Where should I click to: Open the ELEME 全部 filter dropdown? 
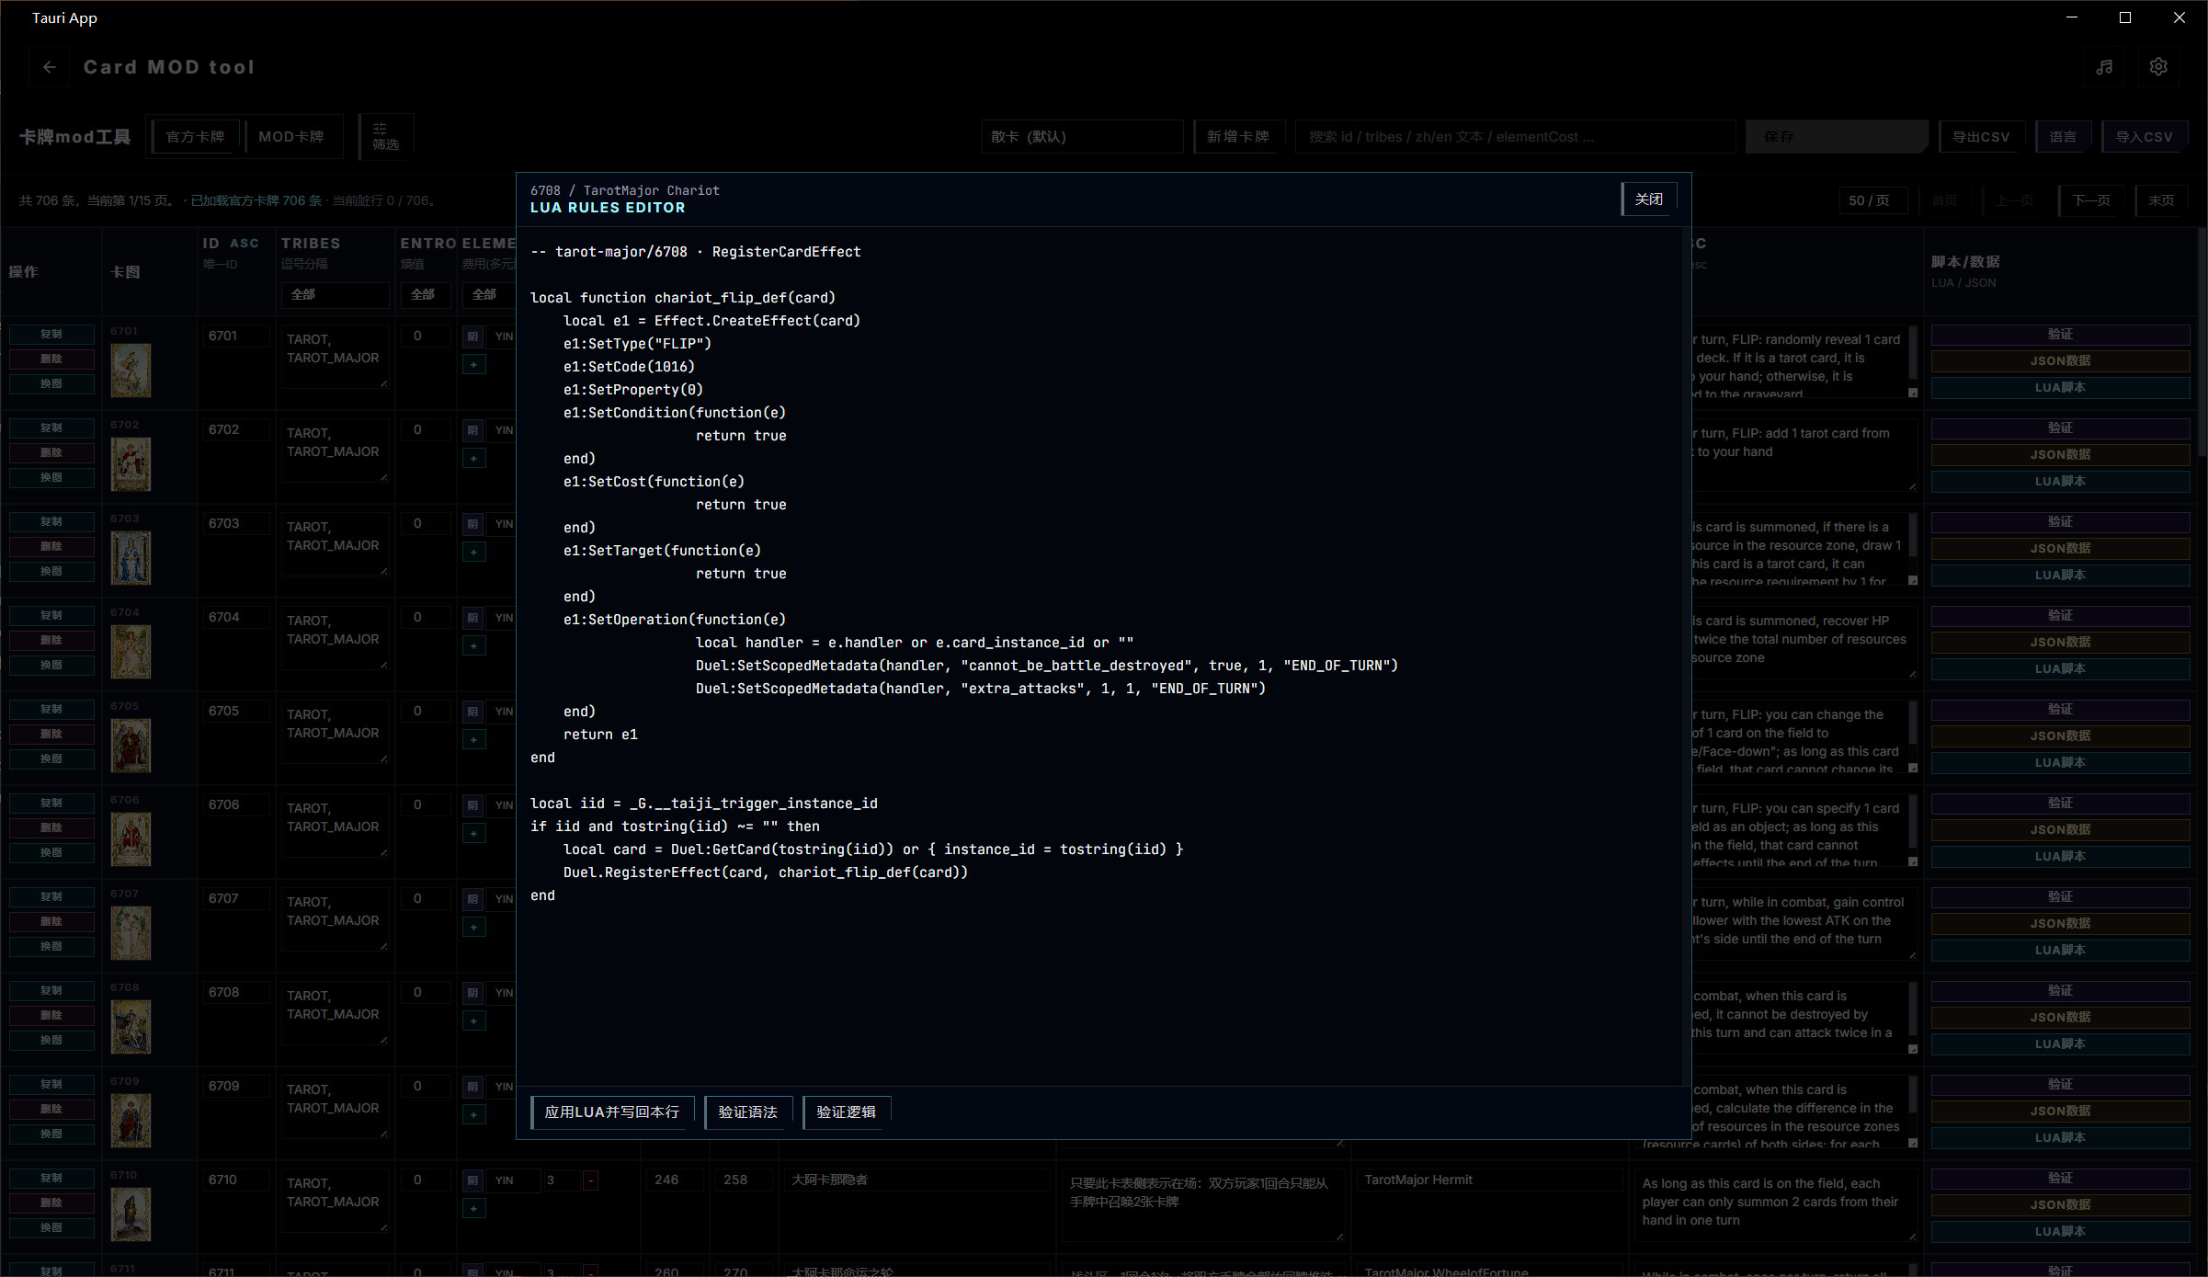point(488,295)
